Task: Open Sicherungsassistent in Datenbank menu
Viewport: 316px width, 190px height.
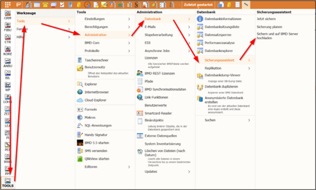Action: click(225, 60)
